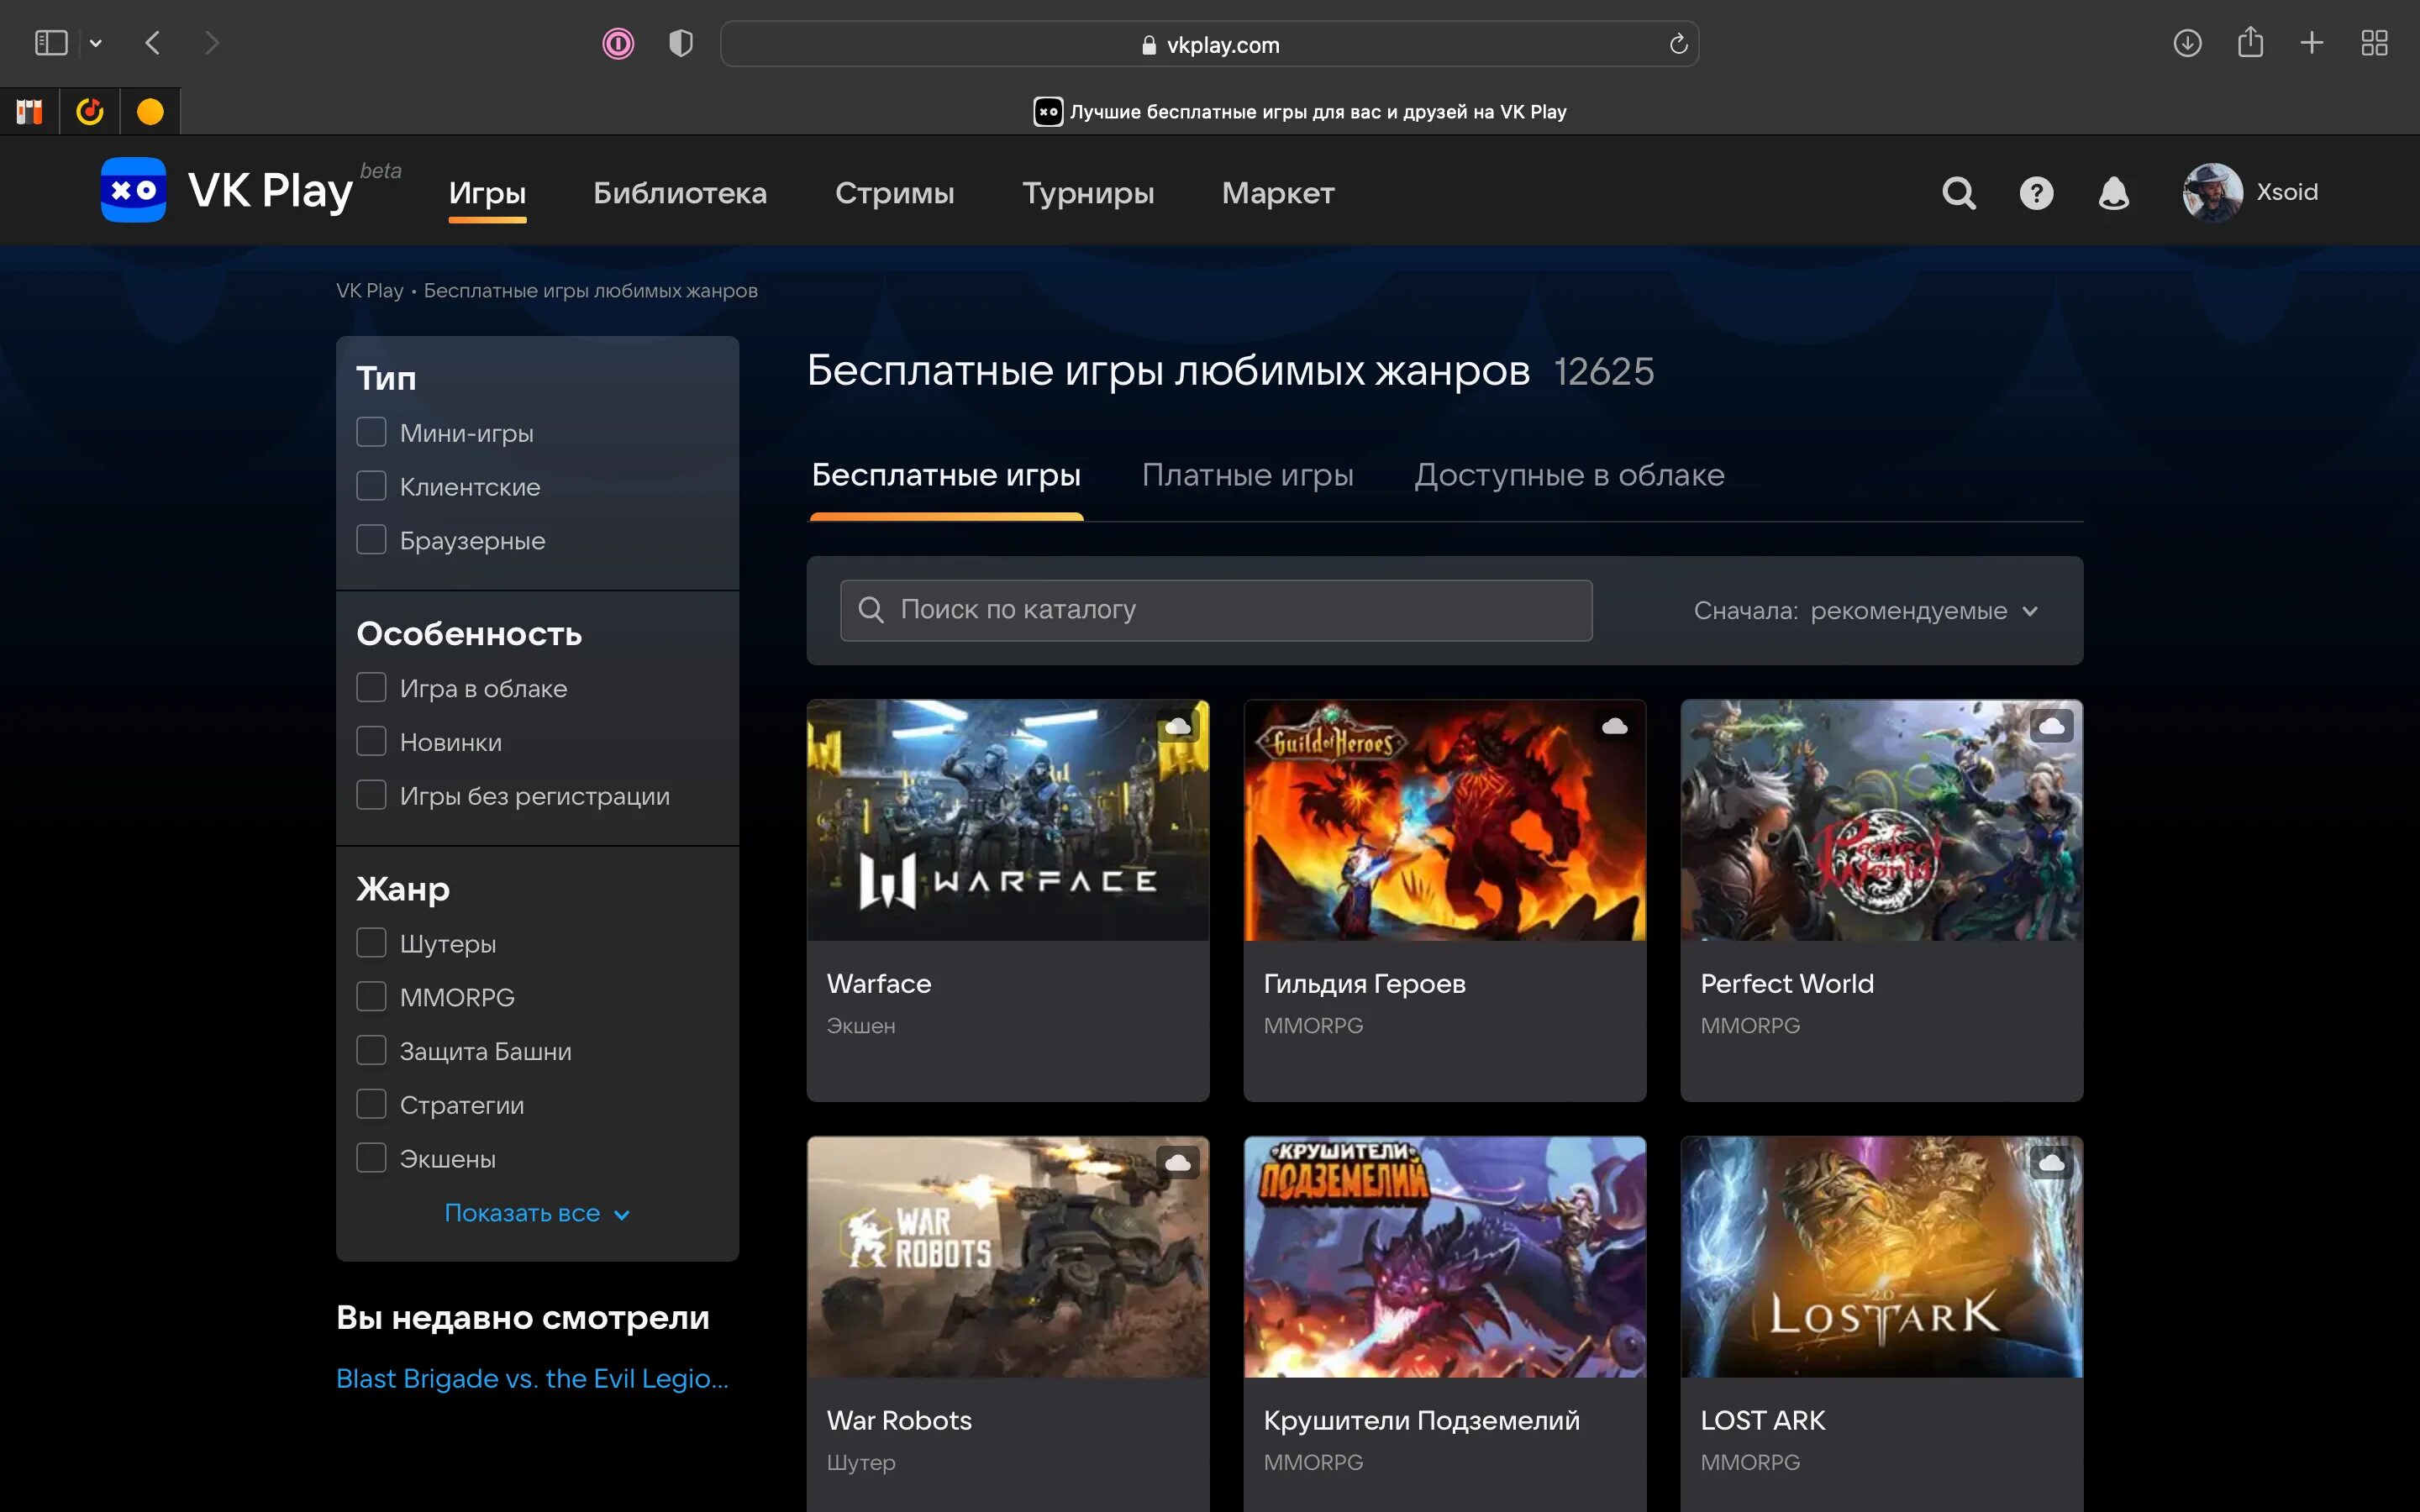Open the share icon in toolbar
This screenshot has height=1512, width=2420.
[2250, 42]
